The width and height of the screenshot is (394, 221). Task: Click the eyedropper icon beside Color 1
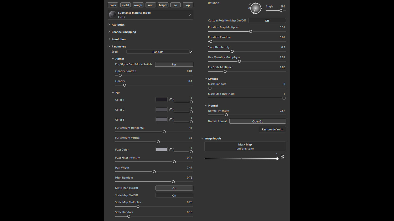tap(170, 100)
